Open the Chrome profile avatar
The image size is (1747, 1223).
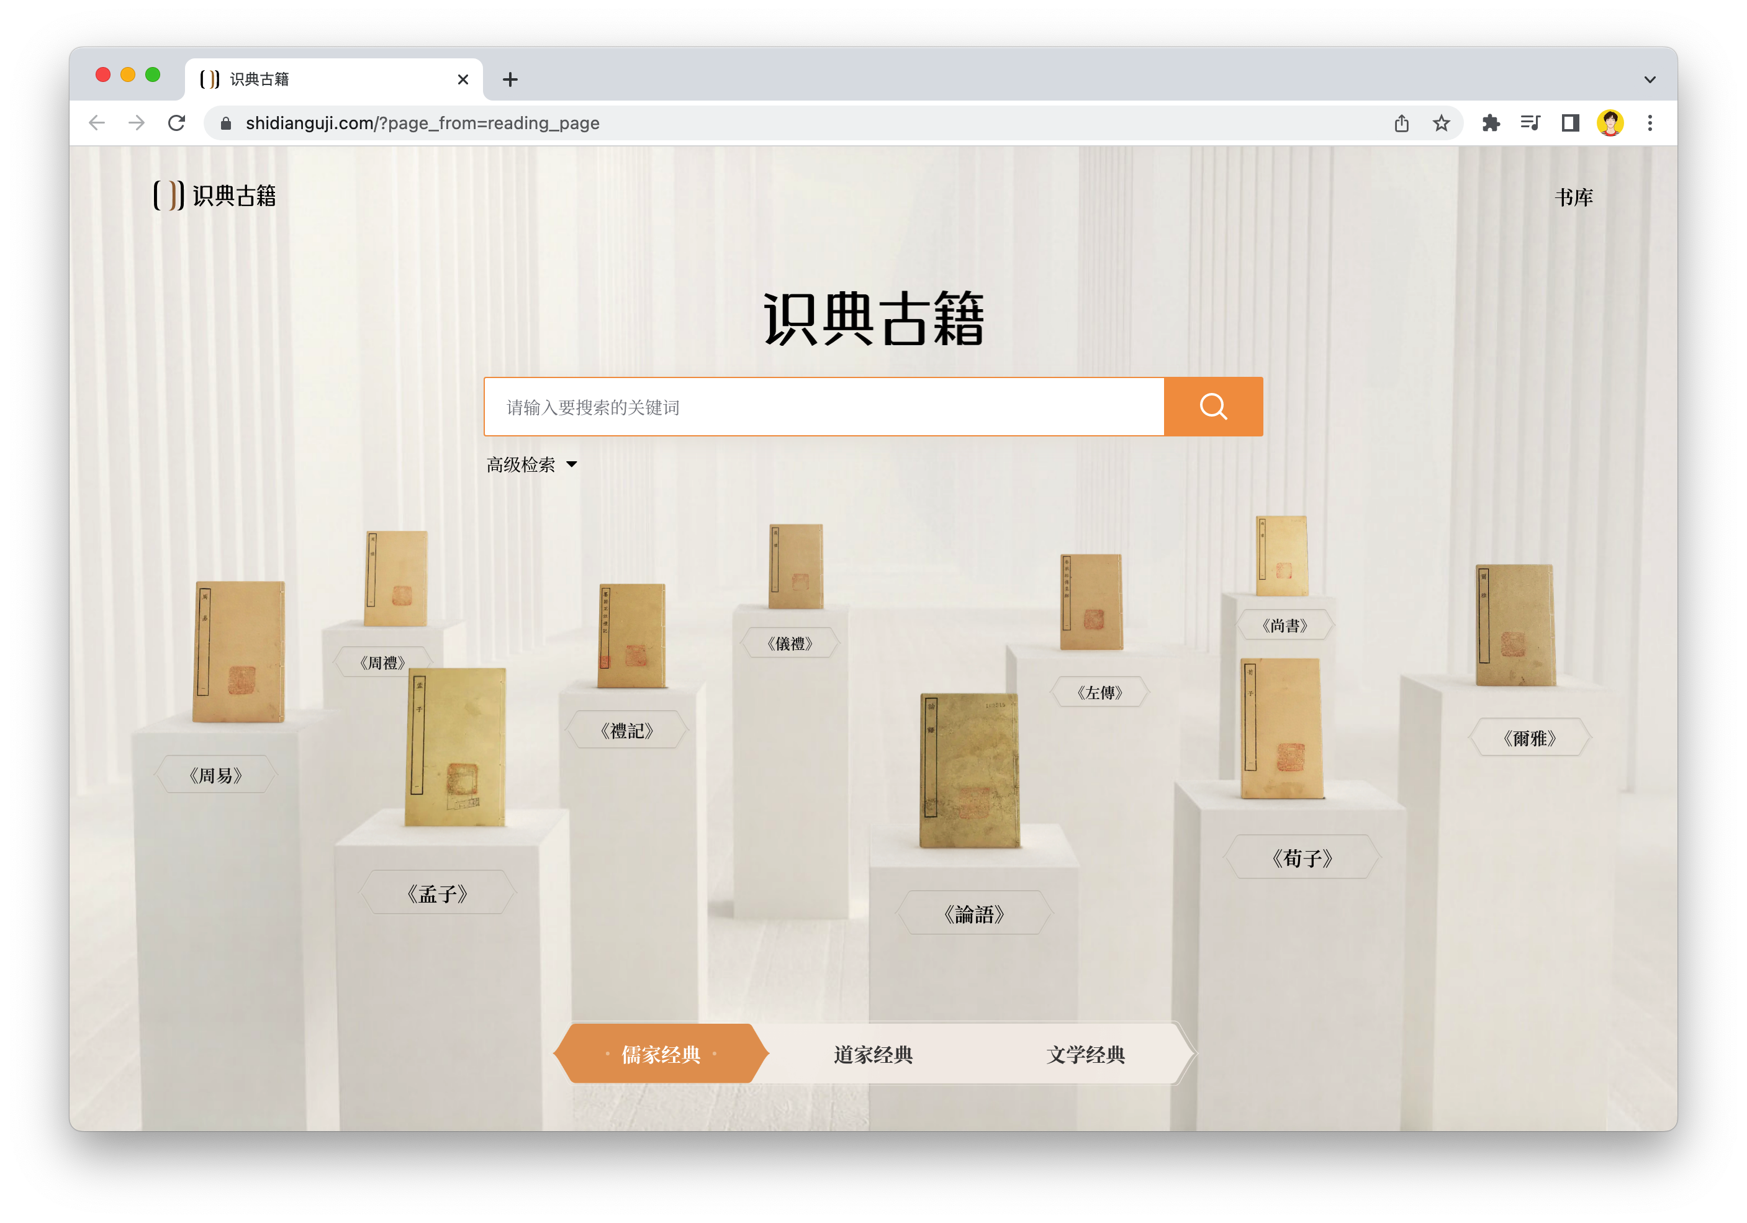(x=1610, y=122)
